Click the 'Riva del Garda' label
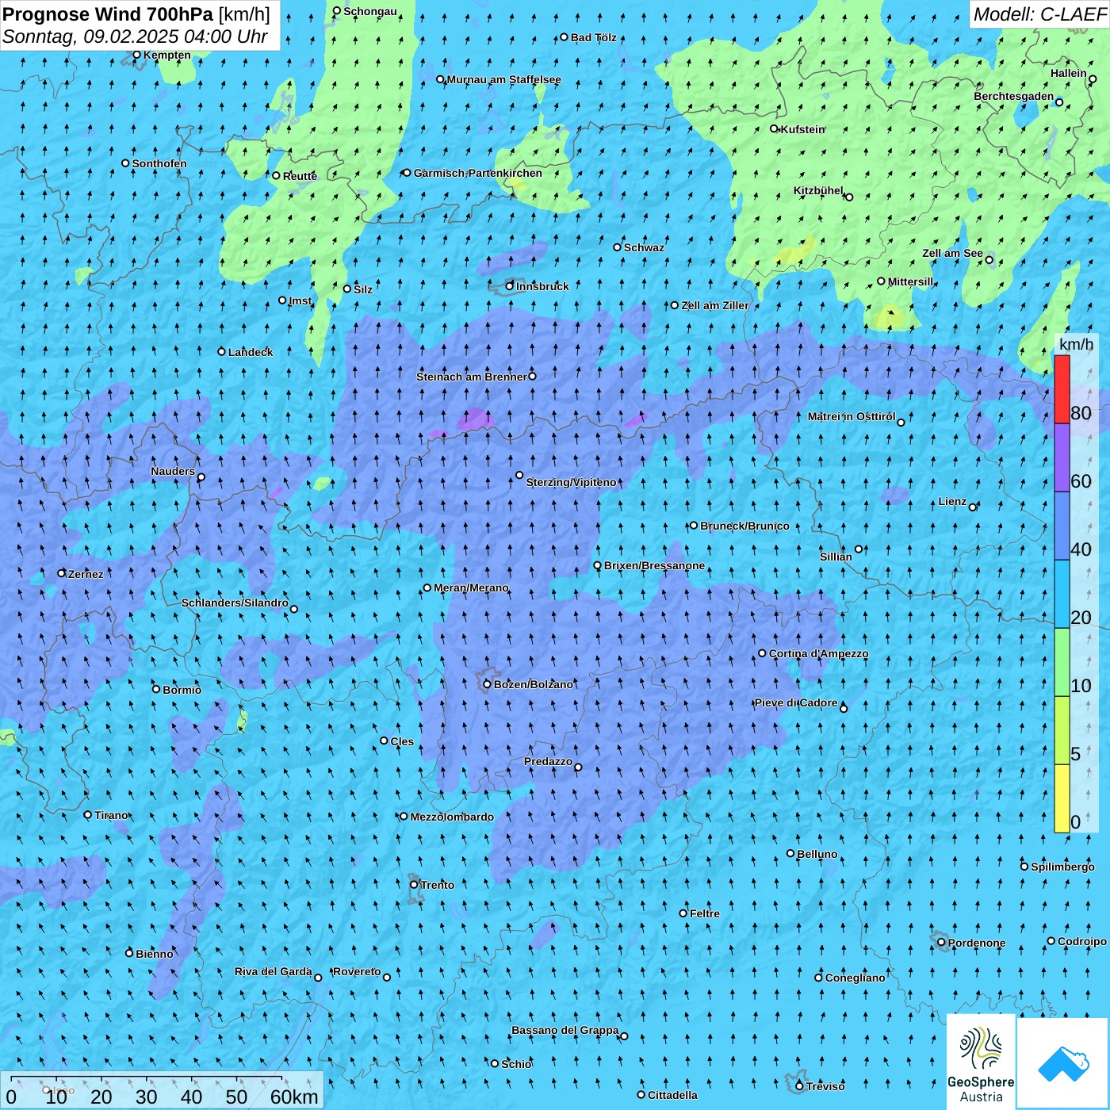Viewport: 1110px width, 1110px height. point(274,971)
